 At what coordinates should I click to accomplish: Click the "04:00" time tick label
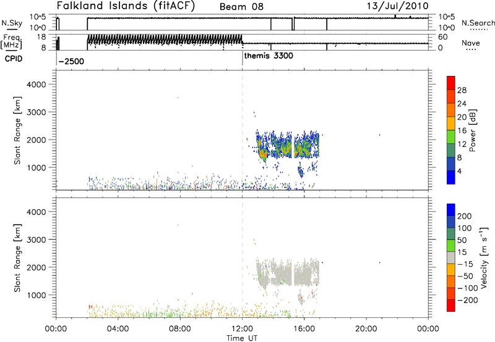118,329
